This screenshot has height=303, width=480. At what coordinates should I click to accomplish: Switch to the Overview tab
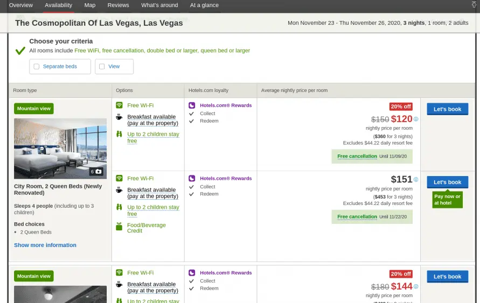pos(21,5)
